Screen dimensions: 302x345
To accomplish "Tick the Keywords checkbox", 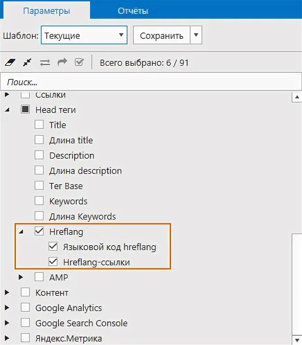I will 39,201.
